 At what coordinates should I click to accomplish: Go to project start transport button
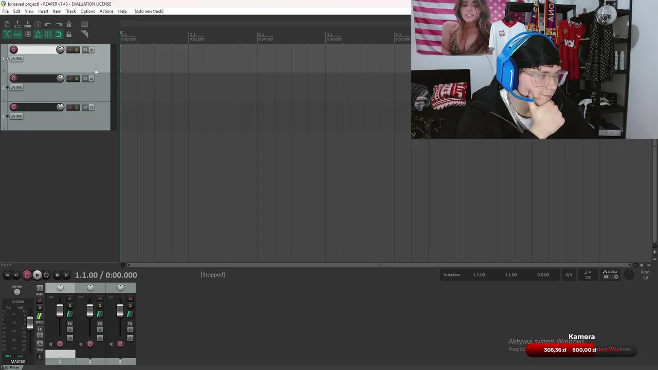coord(7,275)
